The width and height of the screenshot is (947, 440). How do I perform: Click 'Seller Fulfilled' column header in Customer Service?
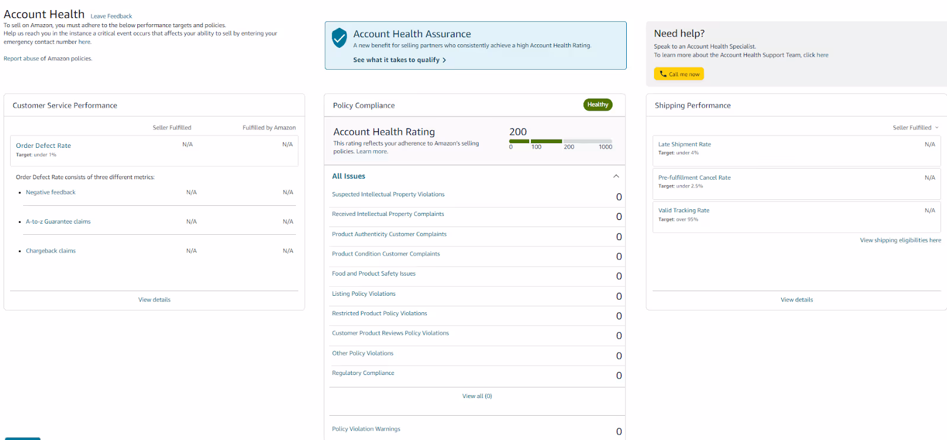point(172,128)
